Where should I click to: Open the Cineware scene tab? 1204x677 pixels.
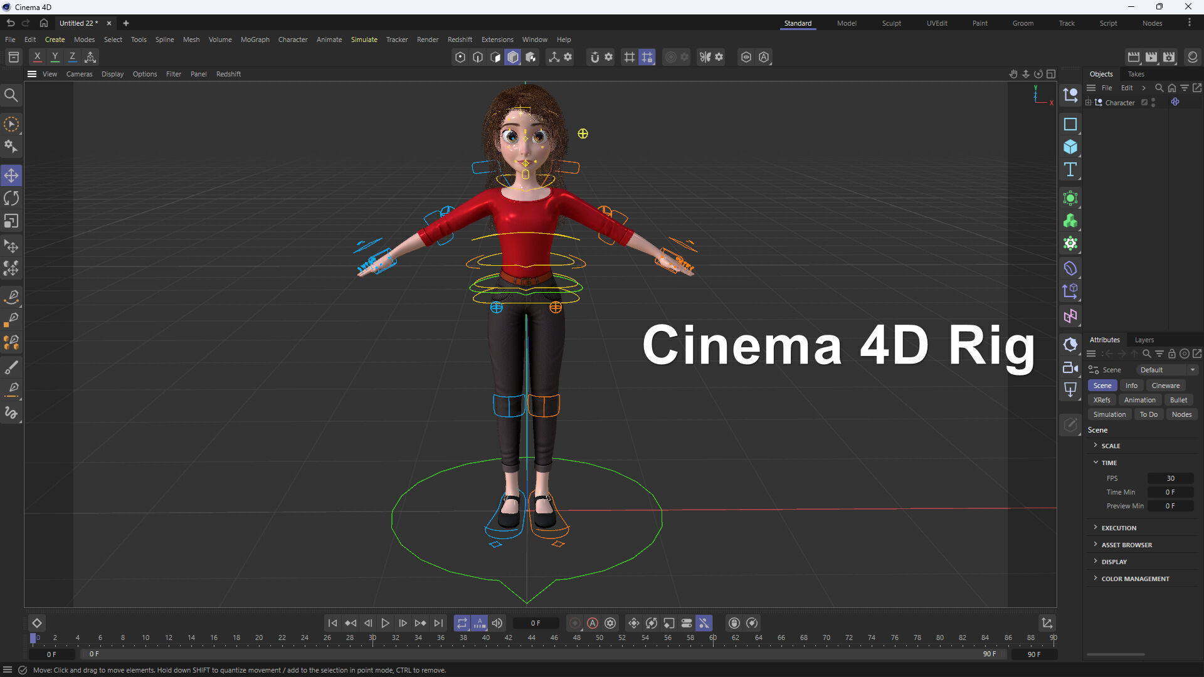coord(1165,386)
